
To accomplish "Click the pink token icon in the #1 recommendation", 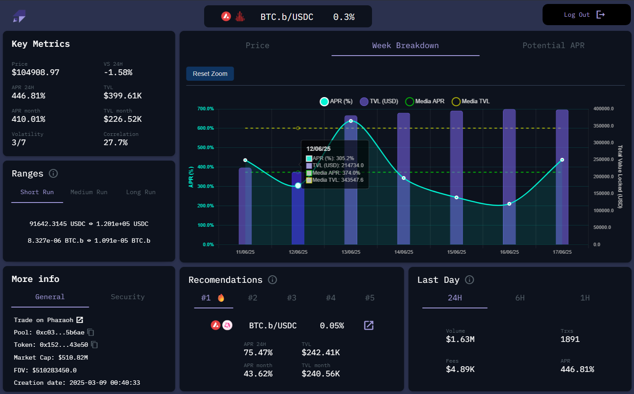I will 227,325.
